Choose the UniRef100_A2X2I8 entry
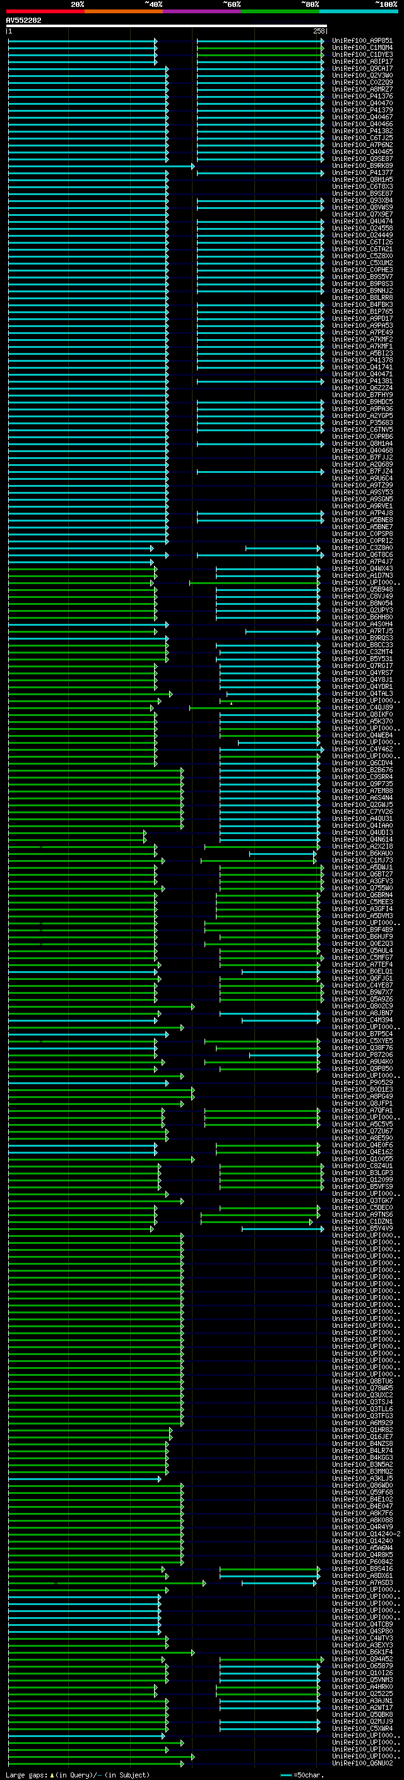404x1780 pixels. tap(362, 847)
